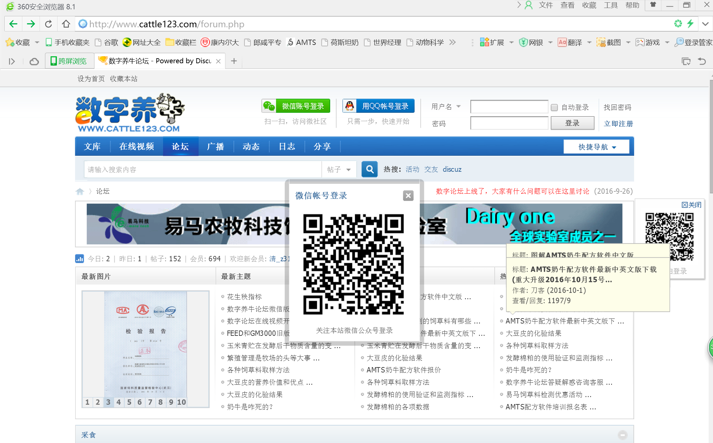
Task: Expand the 网银 dropdown arrow
Action: coord(551,43)
